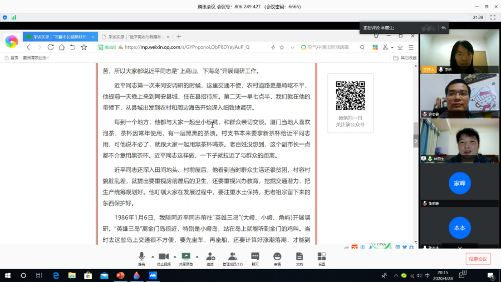The height and width of the screenshot is (282, 501).
Task: Switch to the second browser tab 采访实录
Action: coord(134,37)
